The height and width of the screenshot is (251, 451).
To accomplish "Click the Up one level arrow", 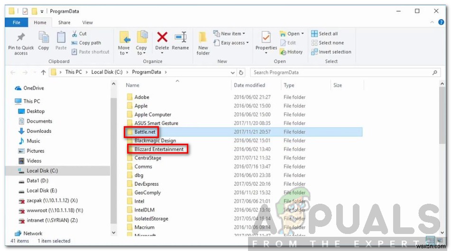I will (43, 72).
